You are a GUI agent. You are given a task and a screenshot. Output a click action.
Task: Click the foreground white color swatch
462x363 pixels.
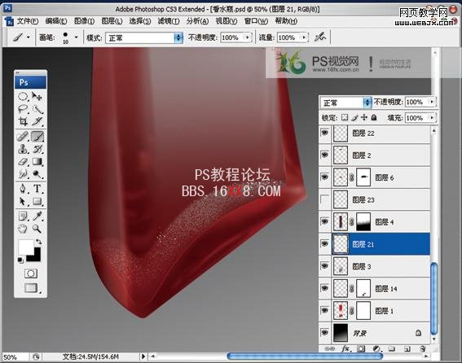(x=25, y=247)
